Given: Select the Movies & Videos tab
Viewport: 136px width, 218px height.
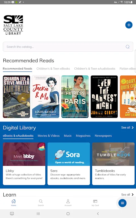Looking at the screenshot, I should (49, 136).
